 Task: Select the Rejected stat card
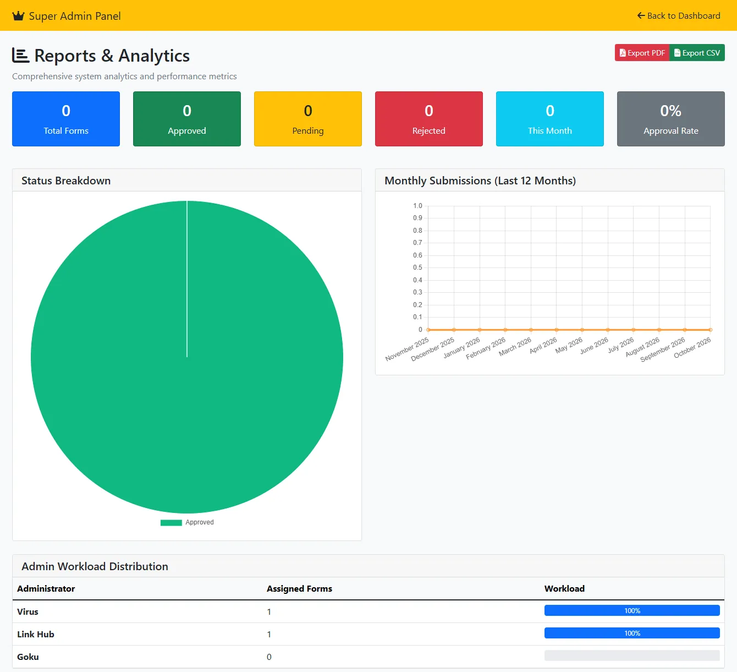[x=429, y=119]
